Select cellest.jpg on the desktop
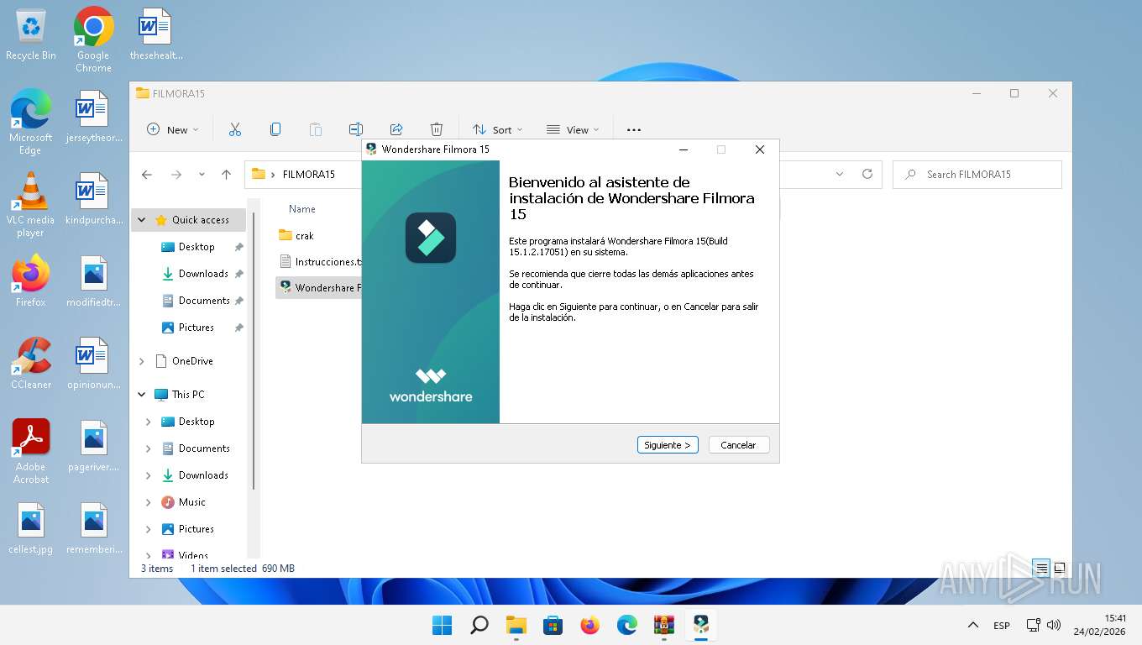 (31, 528)
